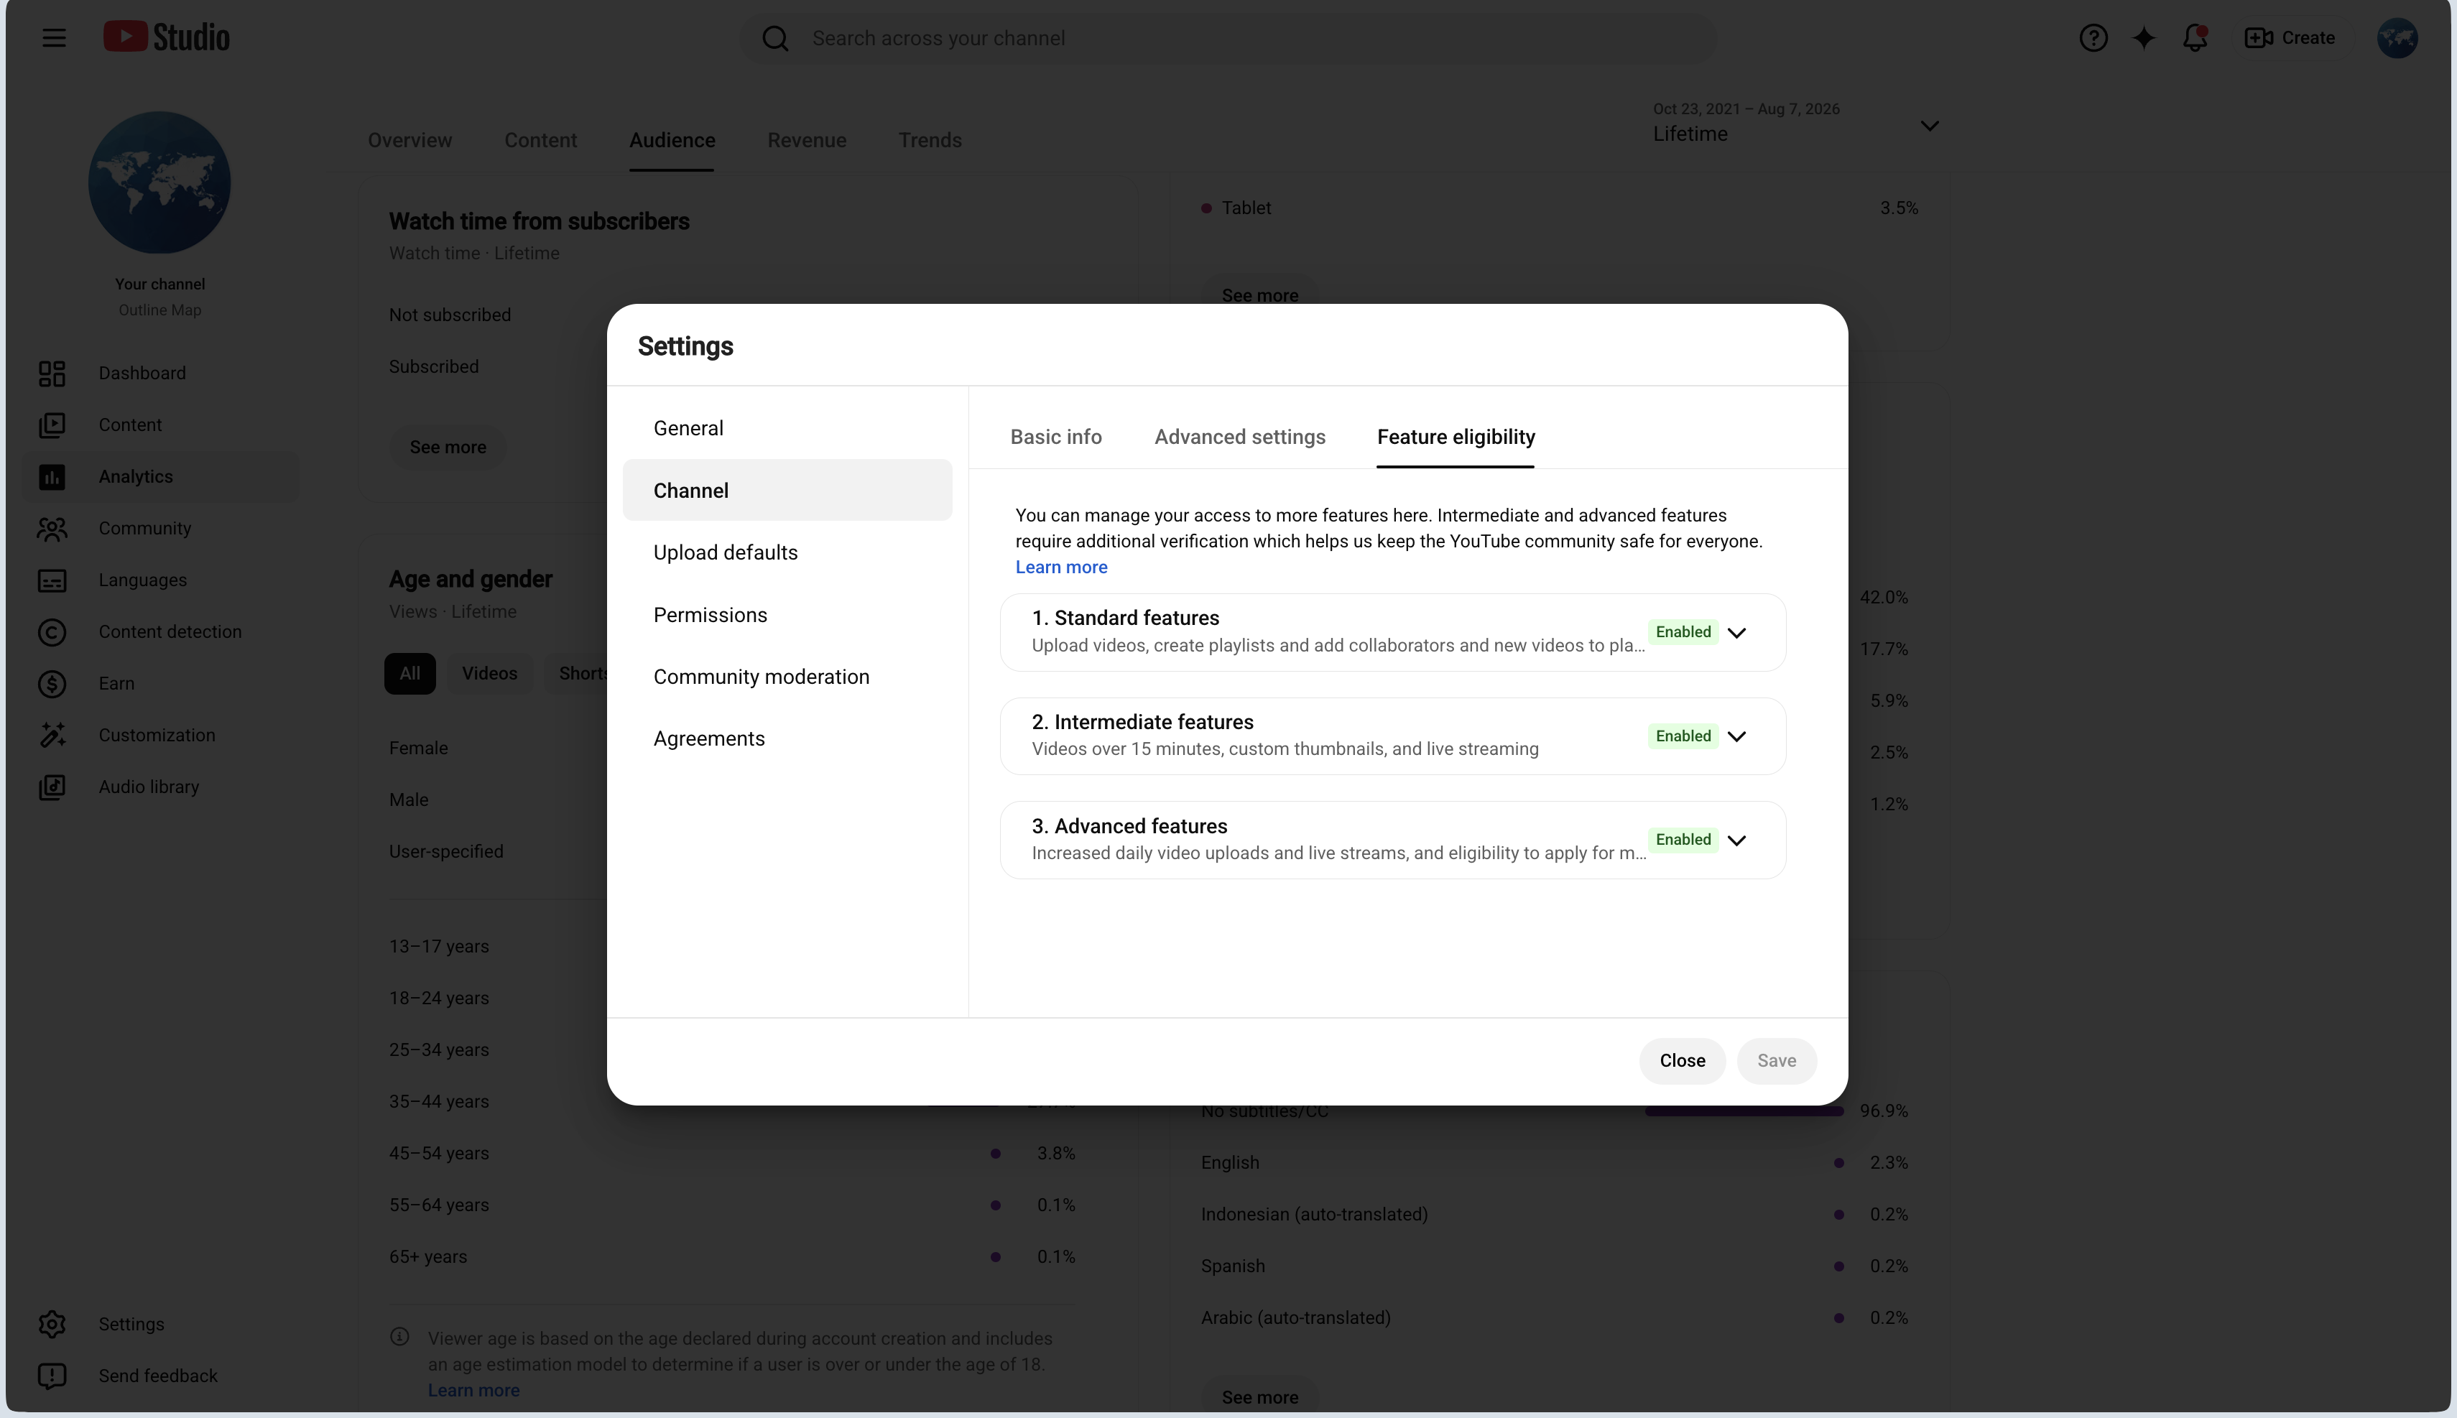
Task: Click the Dashboard sidebar icon
Action: (52, 373)
